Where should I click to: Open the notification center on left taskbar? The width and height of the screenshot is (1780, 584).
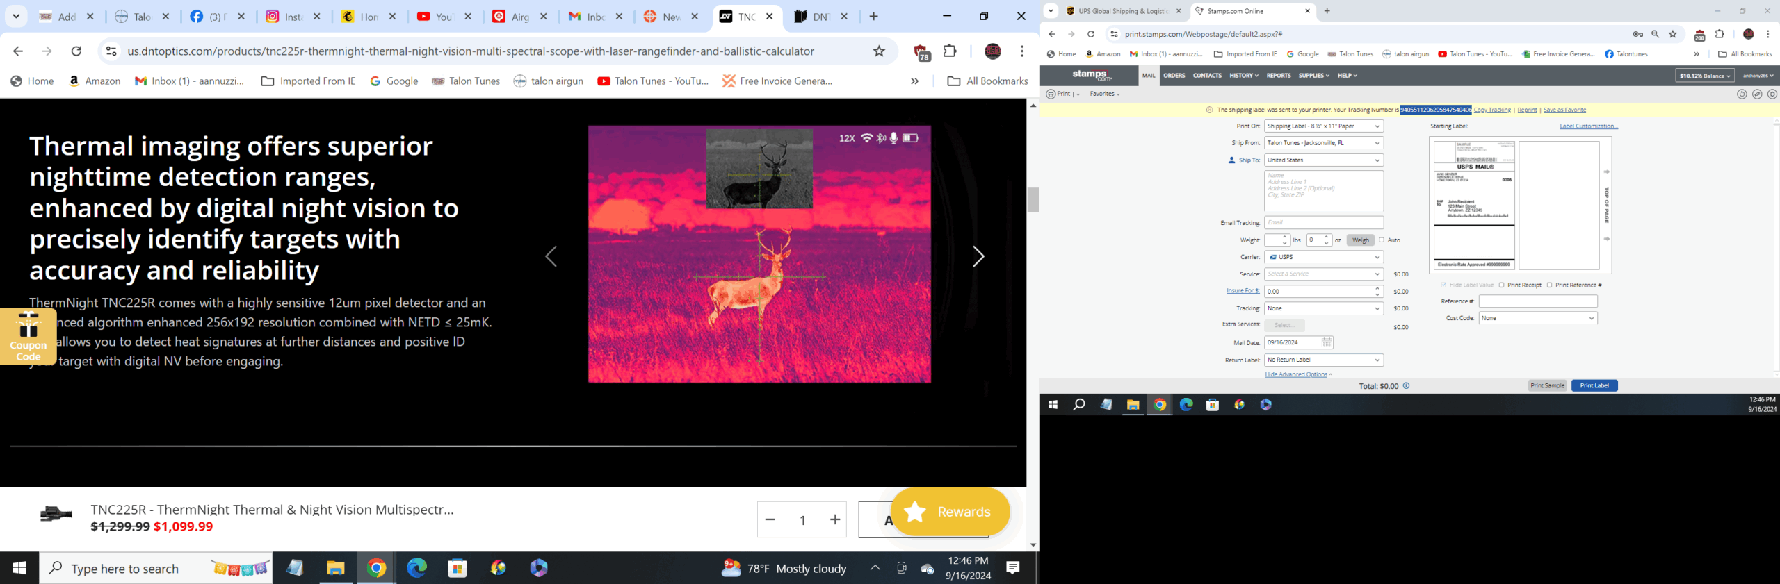(x=1013, y=568)
